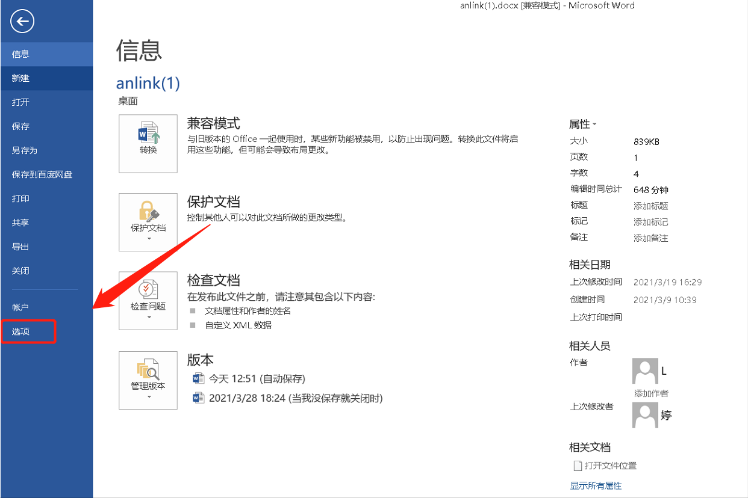Viewport: 748px width, 498px height.
Task: Click the 兼容模式 heading
Action: [214, 123]
